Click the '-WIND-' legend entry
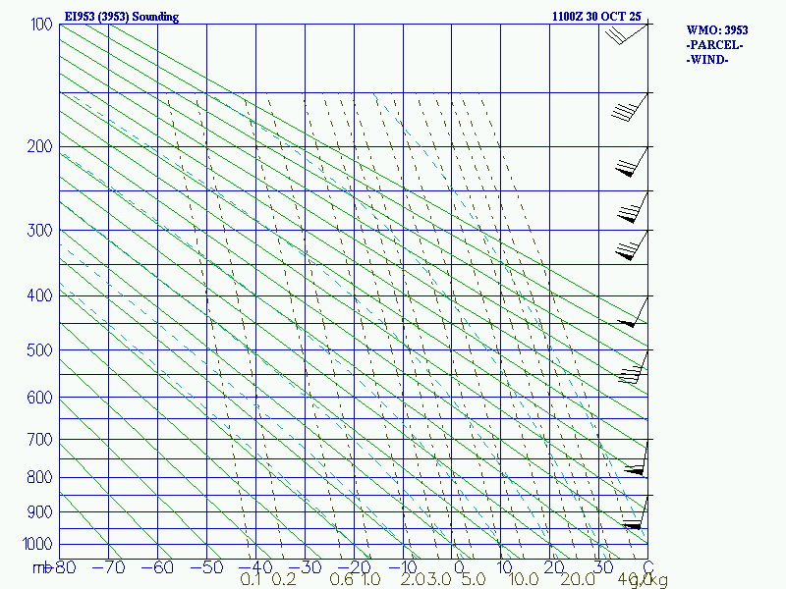 (707, 60)
